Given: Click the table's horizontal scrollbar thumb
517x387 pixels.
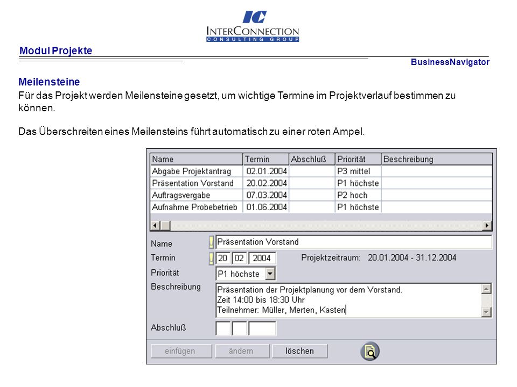Looking at the screenshot, I should [165, 225].
